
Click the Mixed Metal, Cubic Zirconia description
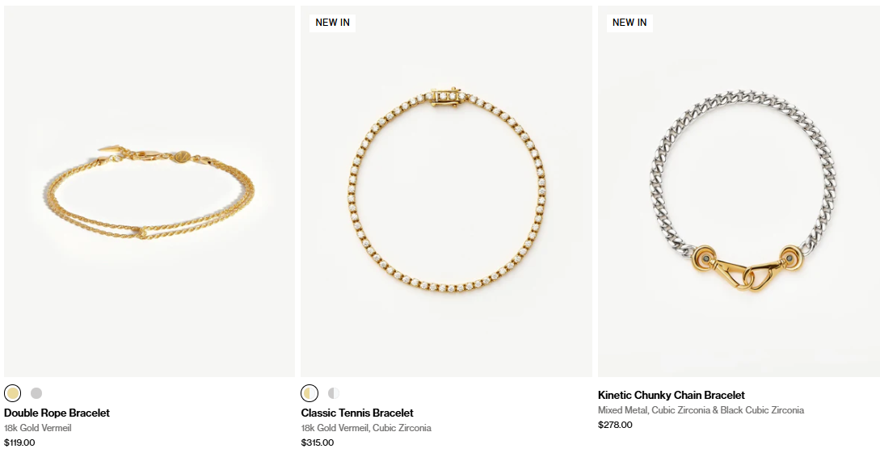[x=701, y=410]
